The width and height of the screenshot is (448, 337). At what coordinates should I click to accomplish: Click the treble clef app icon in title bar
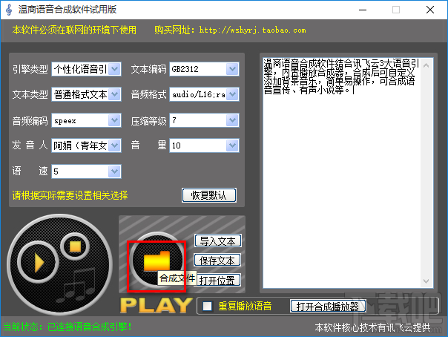click(x=9, y=10)
